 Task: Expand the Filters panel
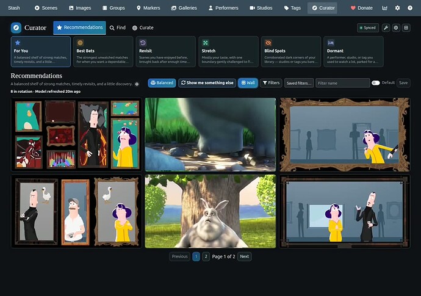[x=271, y=83]
